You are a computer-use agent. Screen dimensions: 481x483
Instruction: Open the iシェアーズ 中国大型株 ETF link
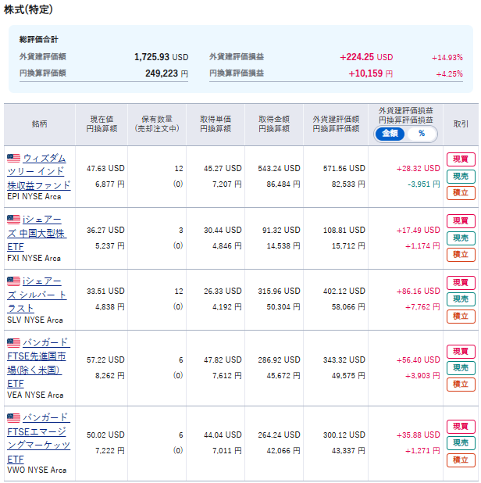[37, 233]
